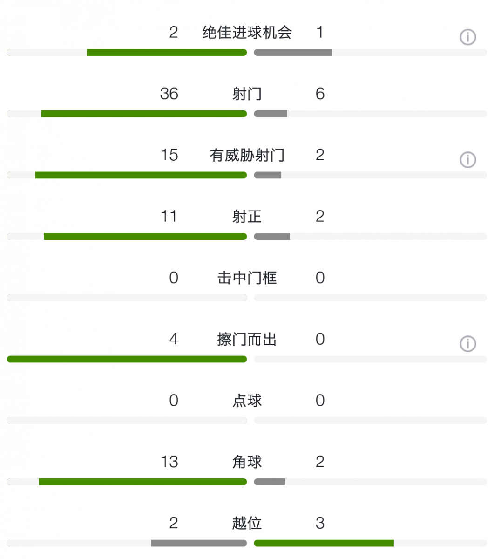The width and height of the screenshot is (494, 559).
Task: Select the 越位 stat label
Action: click(x=247, y=523)
